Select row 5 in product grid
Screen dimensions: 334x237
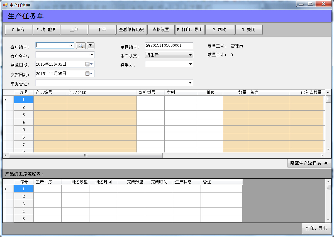pyautogui.click(x=24, y=130)
